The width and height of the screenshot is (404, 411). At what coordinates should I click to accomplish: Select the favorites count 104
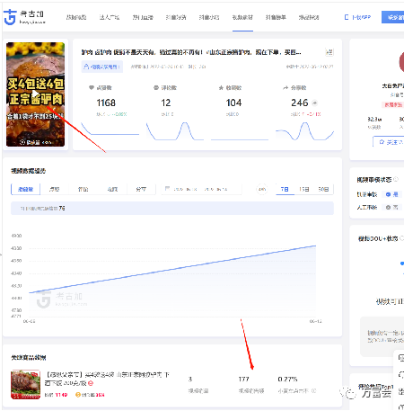coord(233,103)
